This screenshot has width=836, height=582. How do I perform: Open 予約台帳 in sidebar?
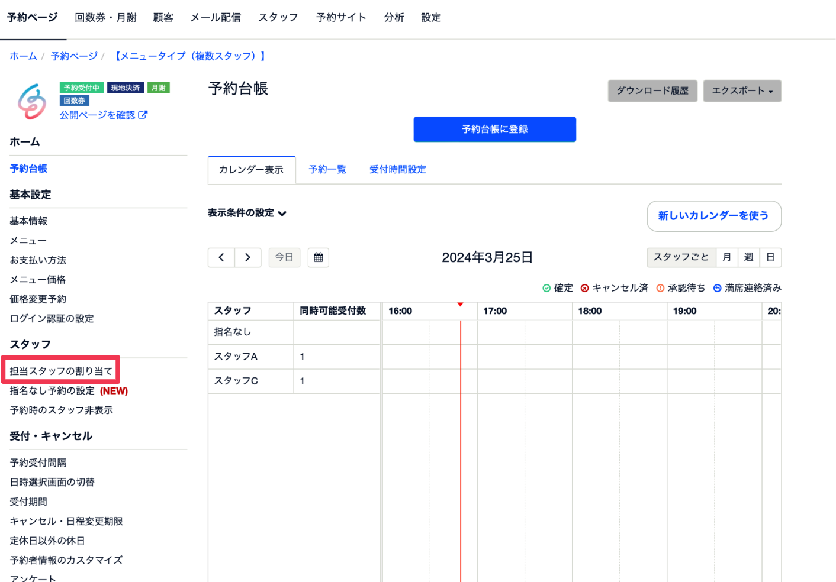[x=28, y=169]
